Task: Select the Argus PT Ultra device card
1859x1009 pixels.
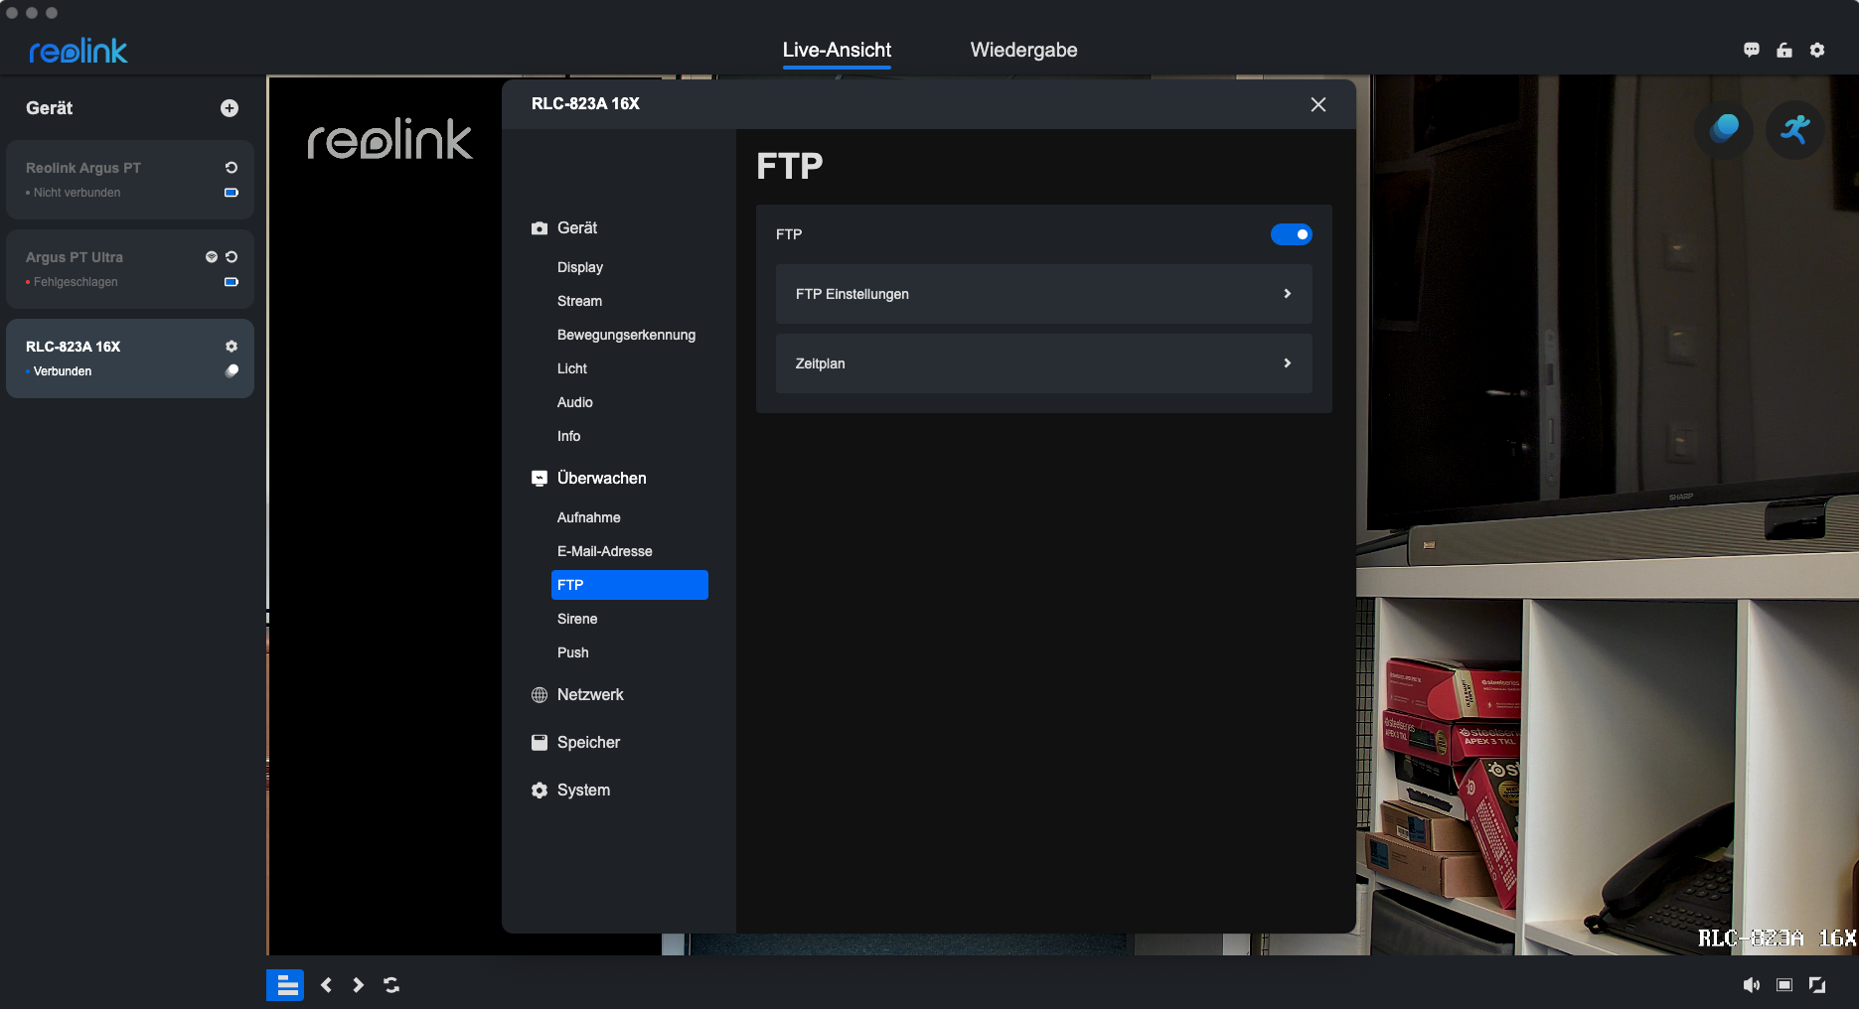Action: [130, 269]
